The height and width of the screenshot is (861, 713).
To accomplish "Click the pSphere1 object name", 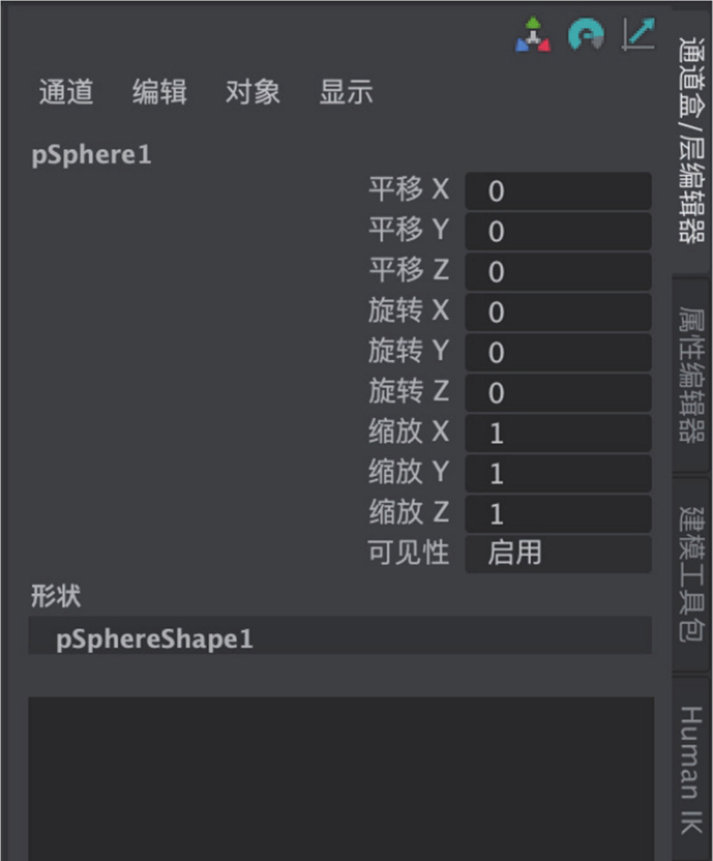I will tap(92, 155).
